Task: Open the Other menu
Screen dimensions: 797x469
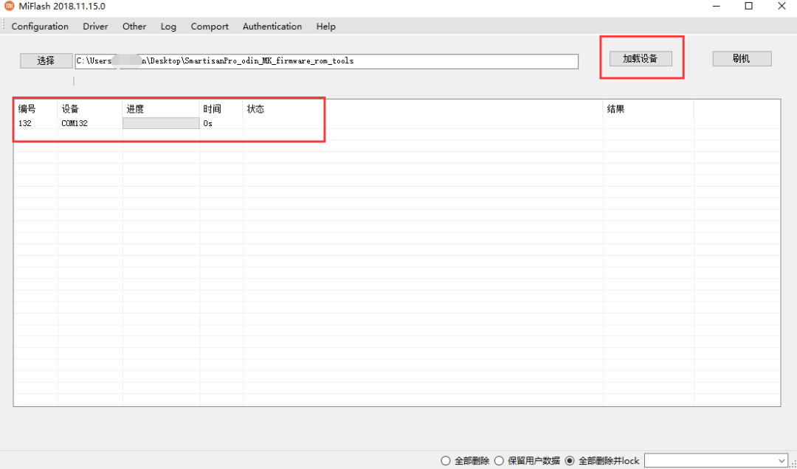Action: tap(134, 27)
